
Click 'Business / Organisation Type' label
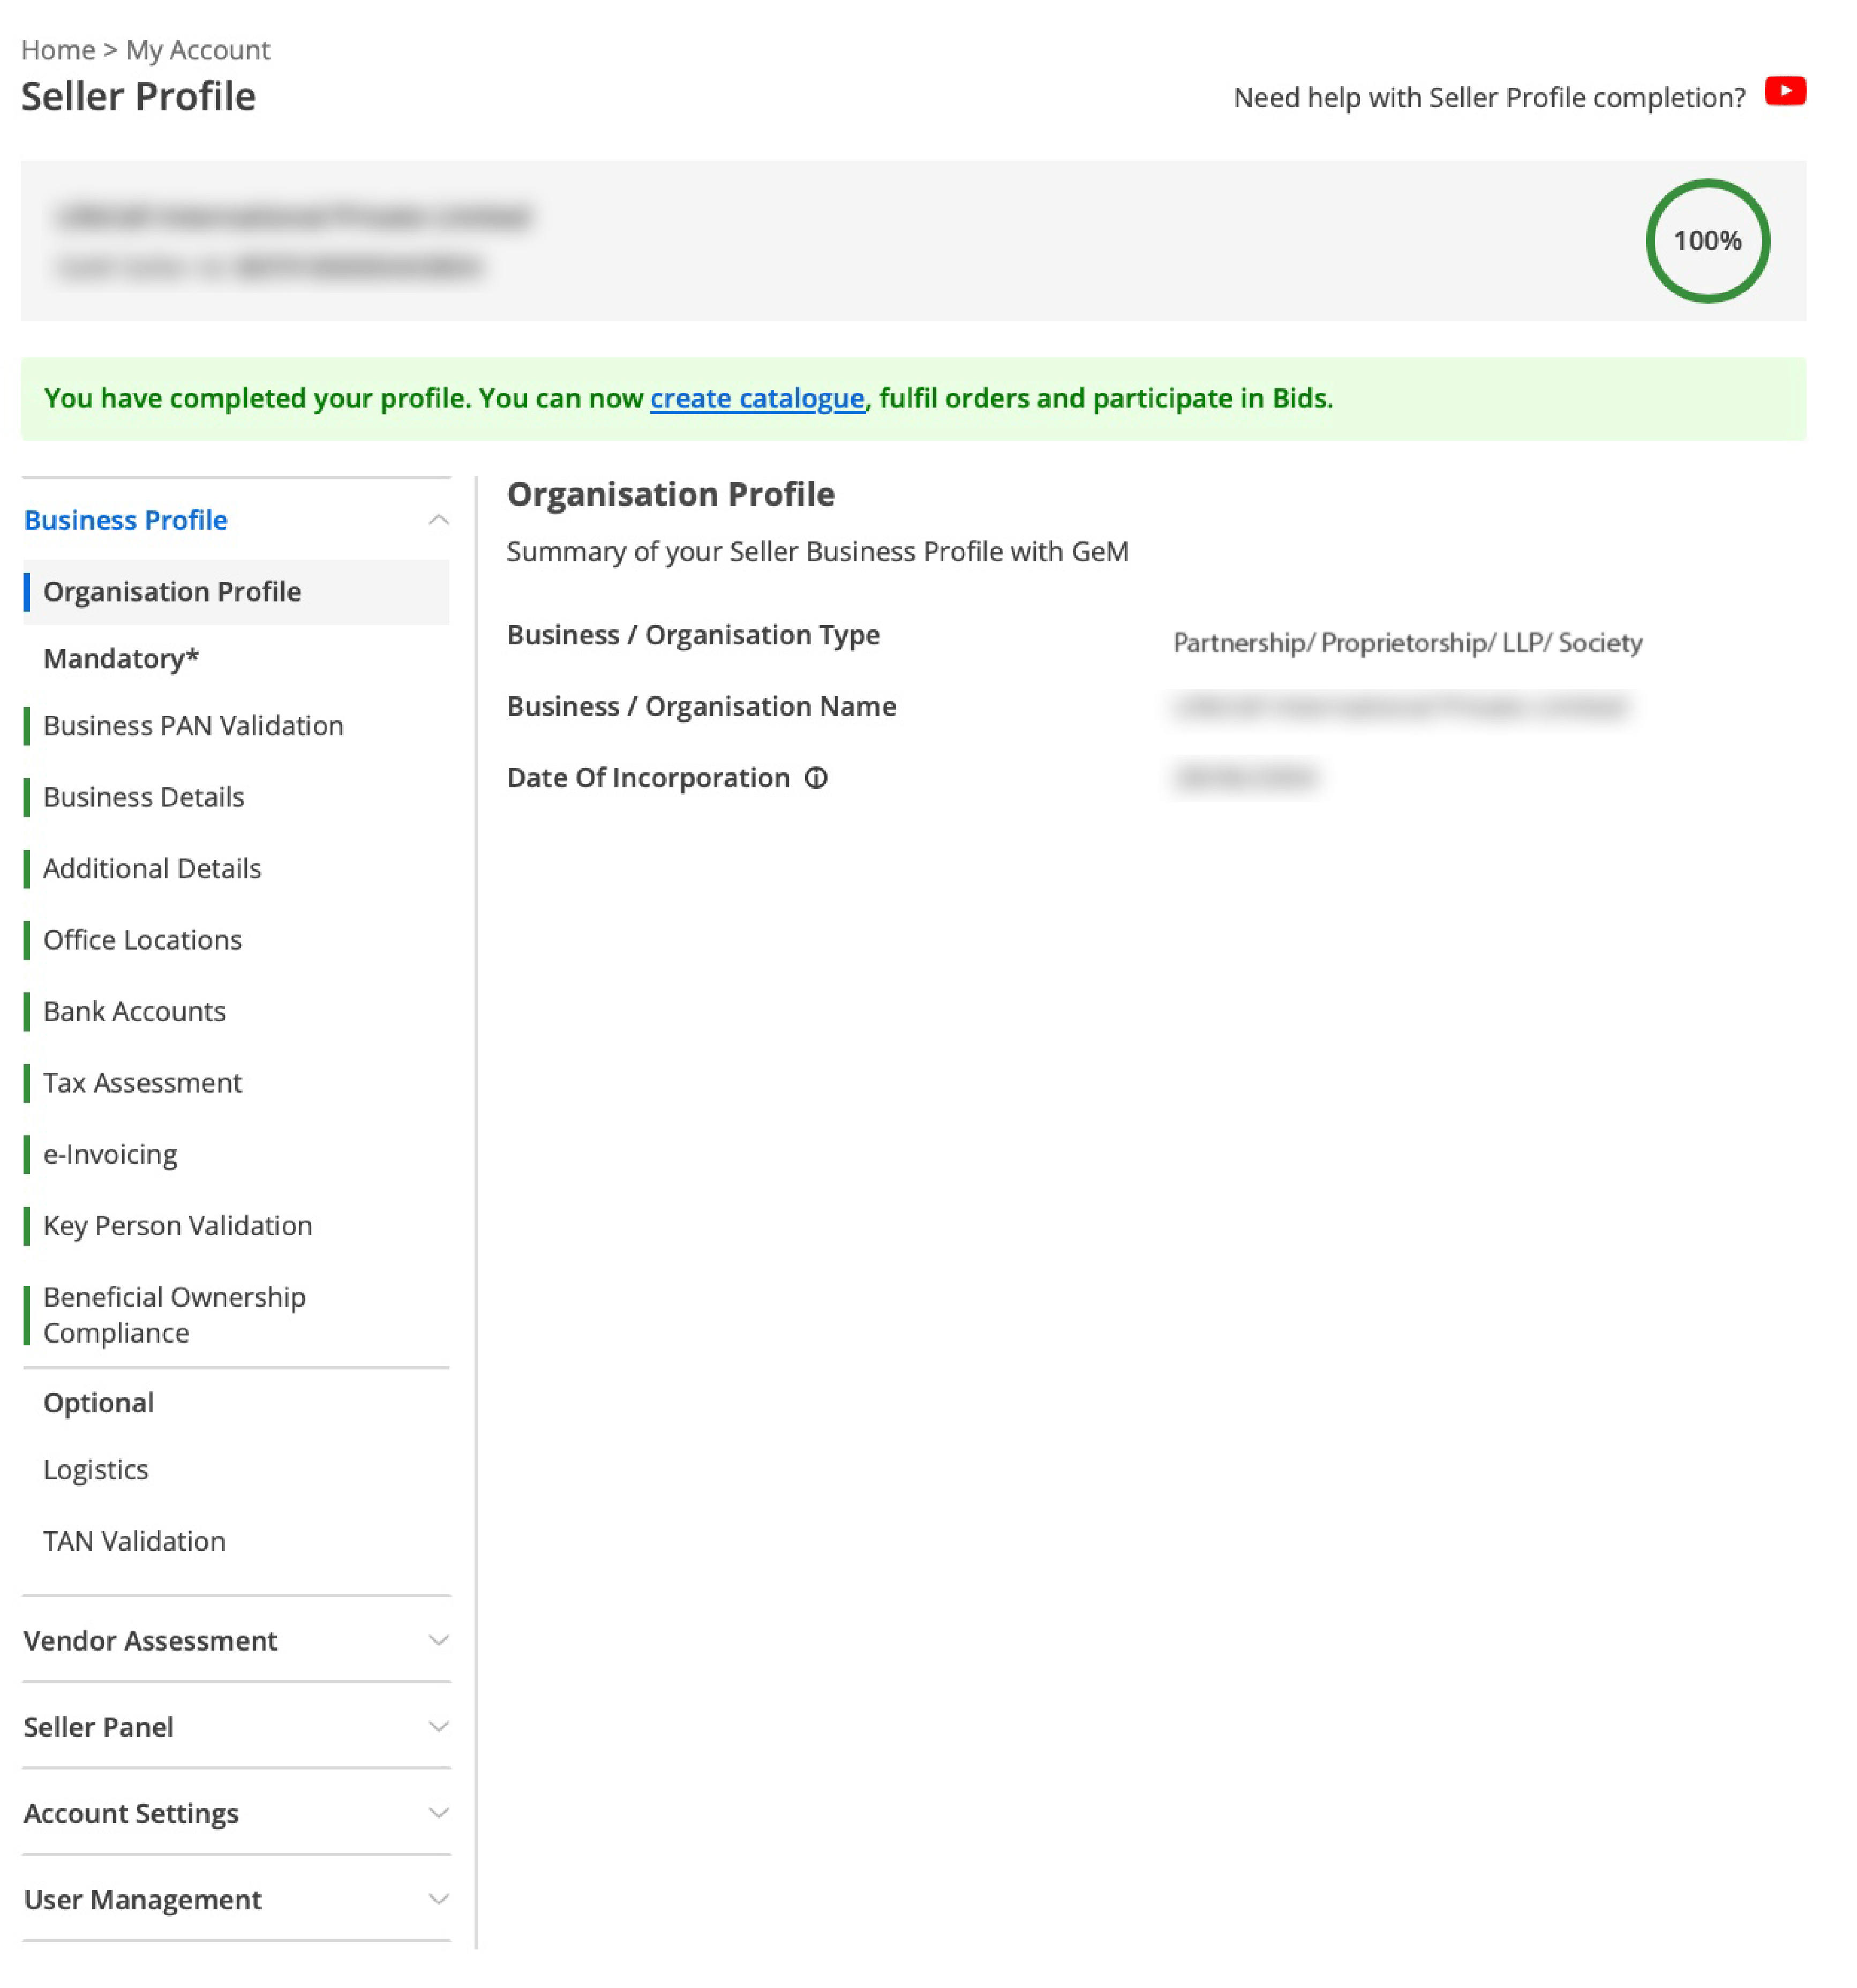693,635
